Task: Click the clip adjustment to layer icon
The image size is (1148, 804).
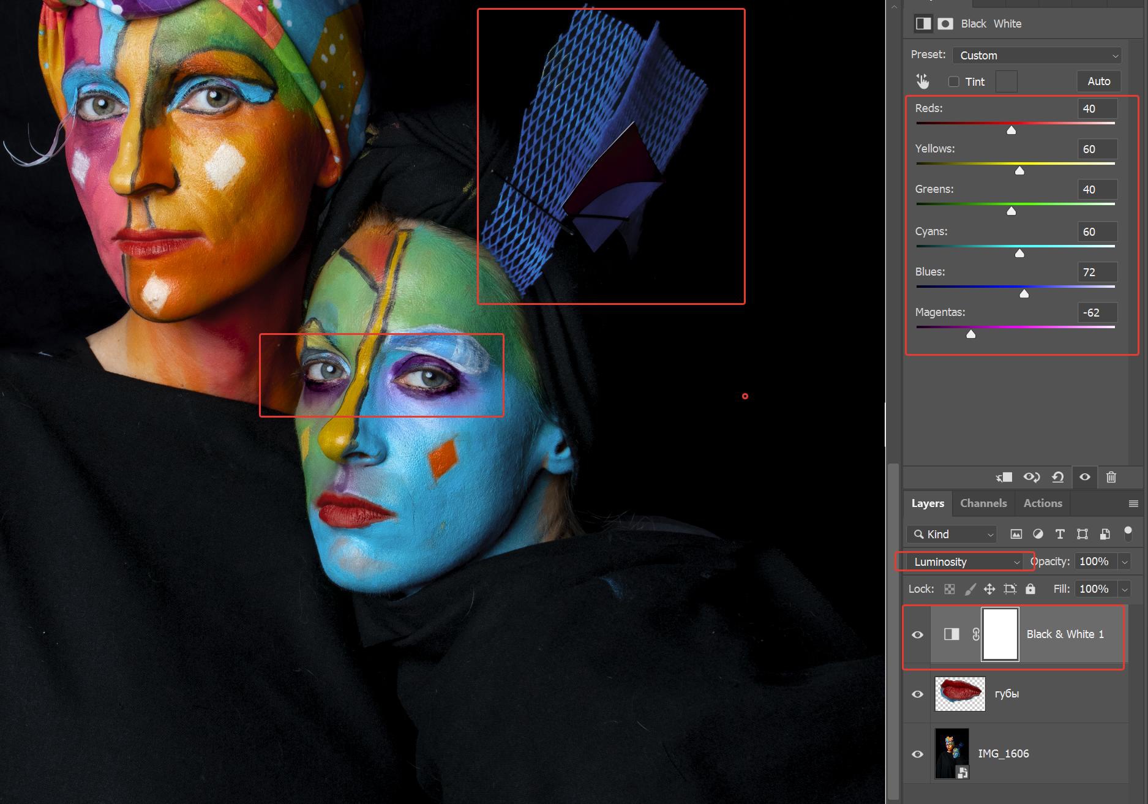Action: (x=1004, y=477)
